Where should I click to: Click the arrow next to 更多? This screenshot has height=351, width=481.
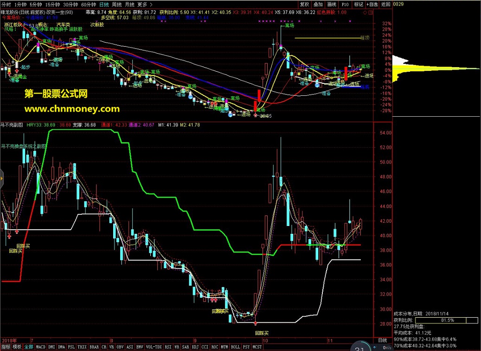click(151, 4)
